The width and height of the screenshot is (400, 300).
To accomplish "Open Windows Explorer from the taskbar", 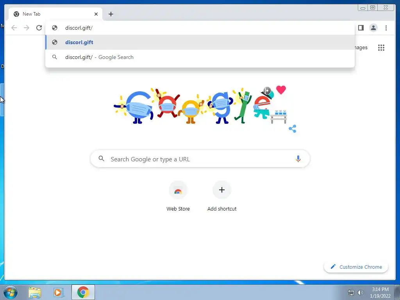I will [35, 292].
